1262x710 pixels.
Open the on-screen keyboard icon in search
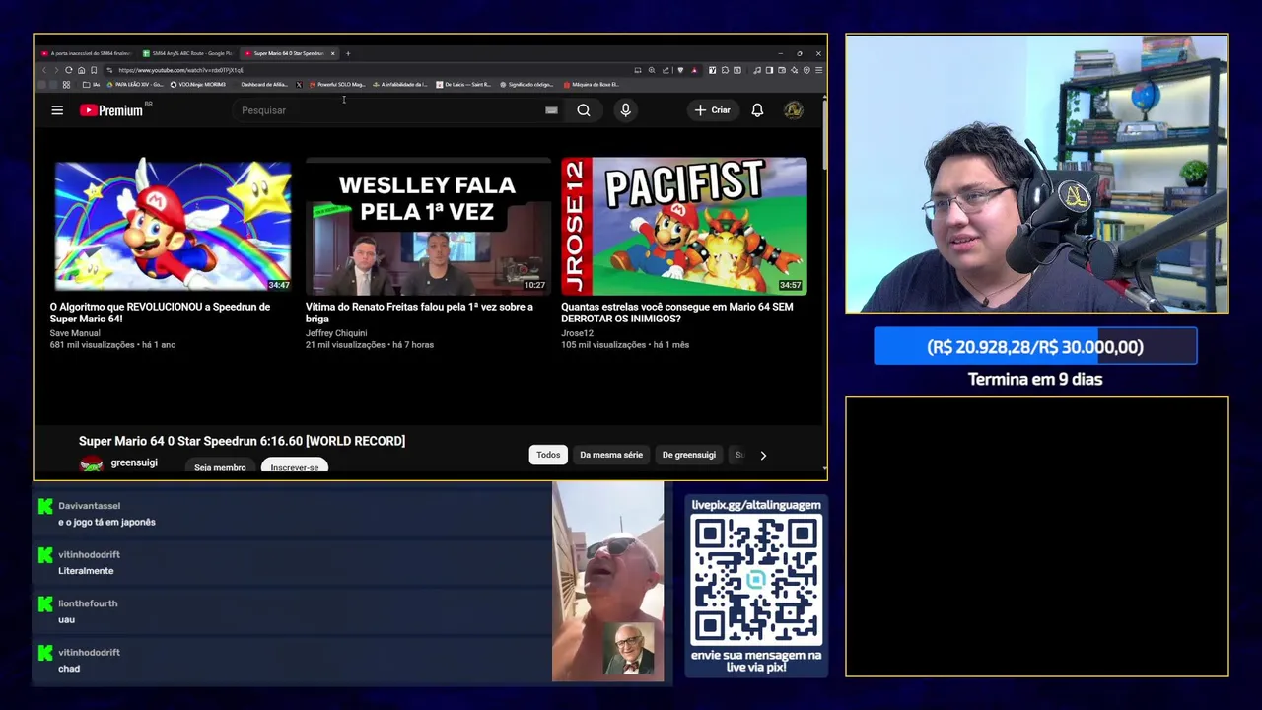tap(551, 110)
